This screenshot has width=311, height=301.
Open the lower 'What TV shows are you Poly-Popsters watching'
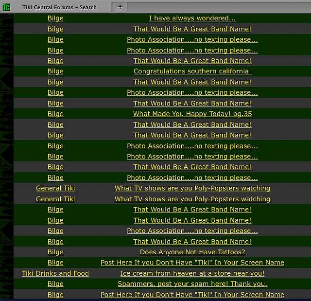pyautogui.click(x=192, y=199)
